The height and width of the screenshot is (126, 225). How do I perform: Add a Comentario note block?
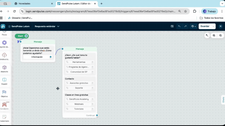point(4,117)
